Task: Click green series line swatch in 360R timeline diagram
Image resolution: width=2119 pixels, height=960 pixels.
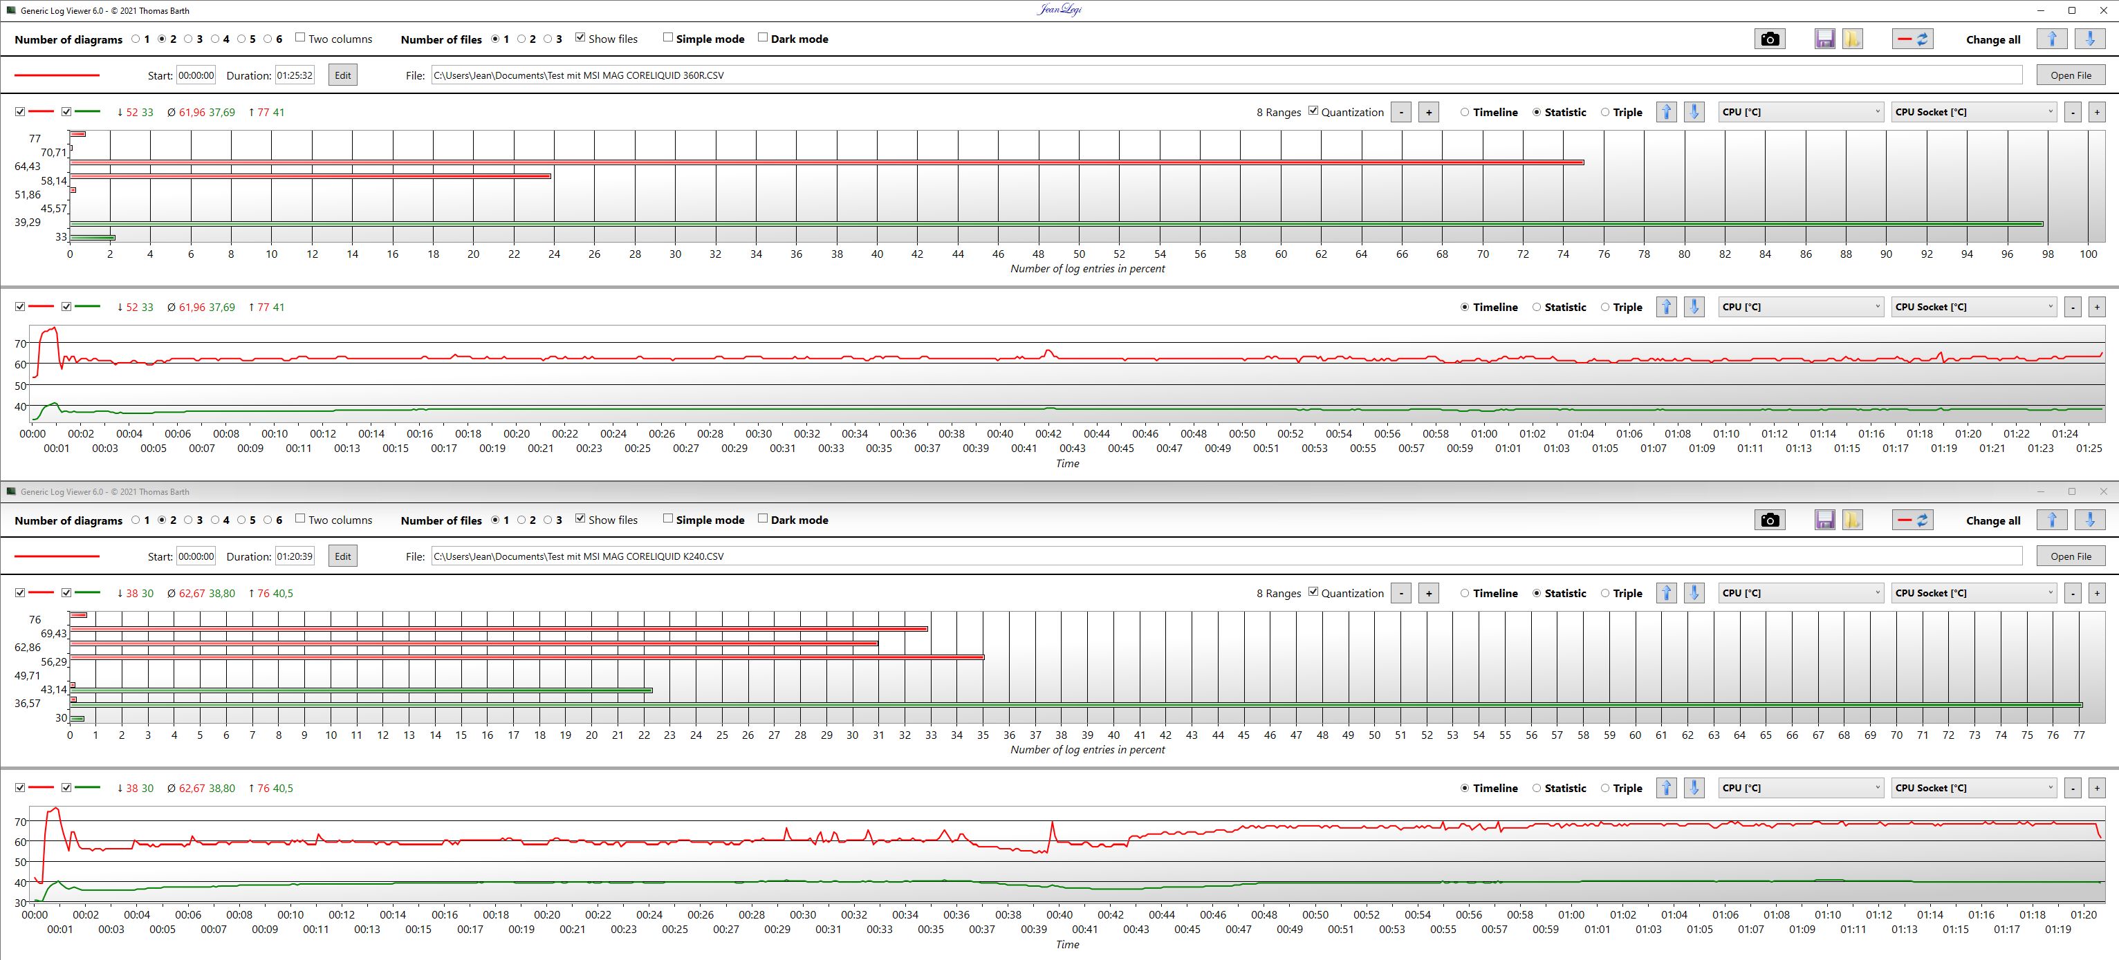Action: point(87,307)
